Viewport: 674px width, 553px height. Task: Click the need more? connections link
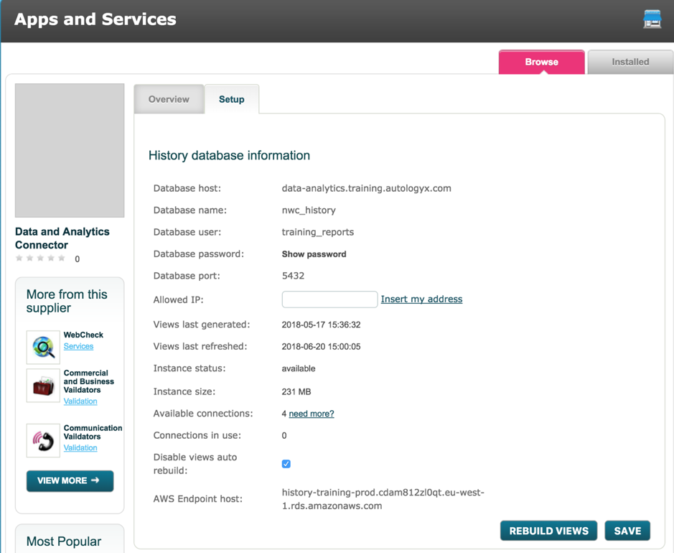pyautogui.click(x=312, y=414)
